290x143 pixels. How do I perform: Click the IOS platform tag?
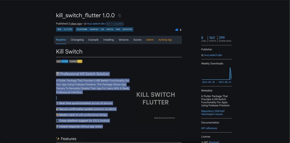[x=102, y=29]
